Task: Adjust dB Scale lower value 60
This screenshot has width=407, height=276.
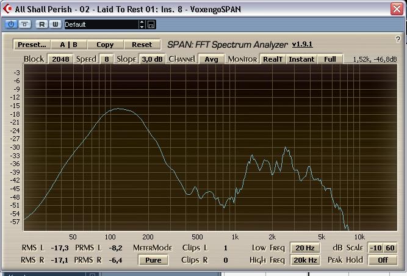Action: [x=390, y=248]
